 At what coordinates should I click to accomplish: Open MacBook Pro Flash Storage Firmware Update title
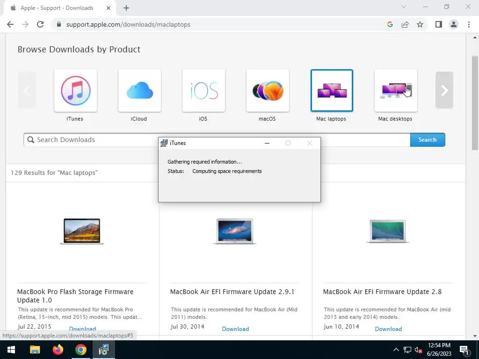[75, 296]
